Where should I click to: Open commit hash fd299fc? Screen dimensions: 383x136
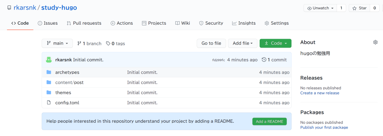[x=219, y=60]
